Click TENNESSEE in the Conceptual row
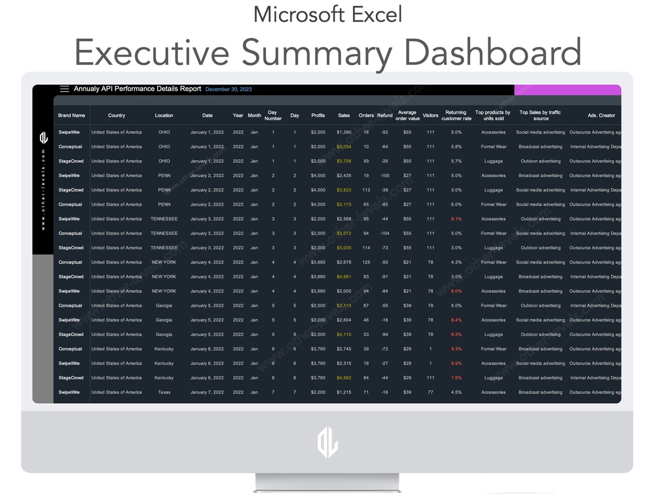 pos(164,233)
